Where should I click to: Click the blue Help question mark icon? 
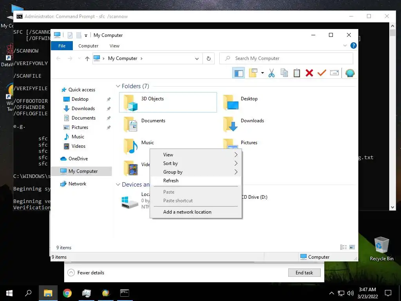[354, 45]
